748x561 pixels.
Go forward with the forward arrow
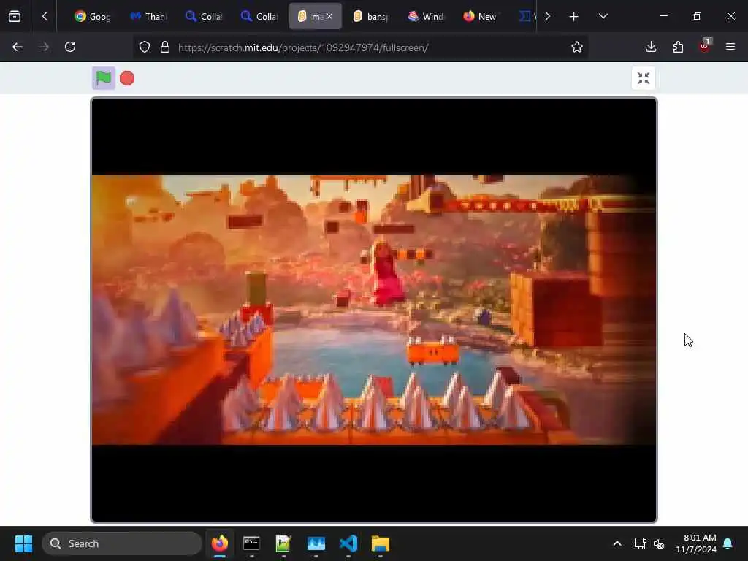click(x=44, y=47)
